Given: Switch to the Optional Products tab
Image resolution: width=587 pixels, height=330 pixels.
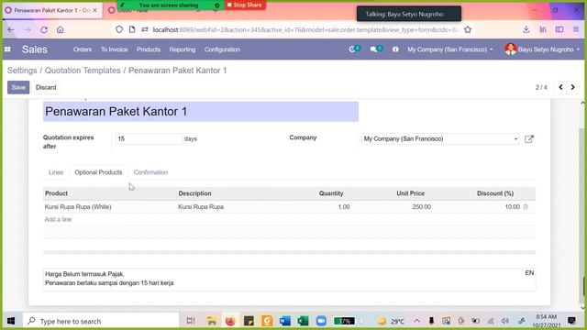Looking at the screenshot, I should pos(98,172).
